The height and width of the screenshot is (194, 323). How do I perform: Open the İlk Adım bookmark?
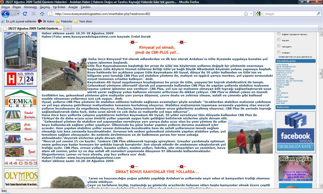[x=46, y=21]
